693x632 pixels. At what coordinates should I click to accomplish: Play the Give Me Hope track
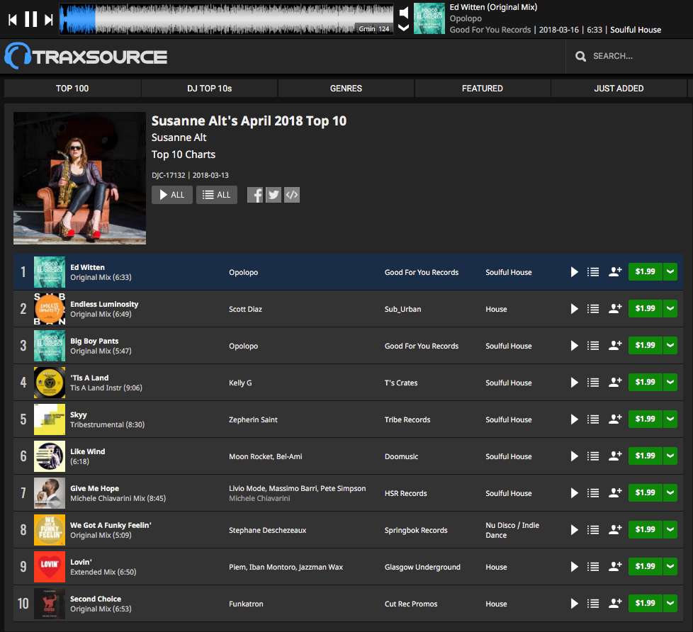(x=574, y=493)
